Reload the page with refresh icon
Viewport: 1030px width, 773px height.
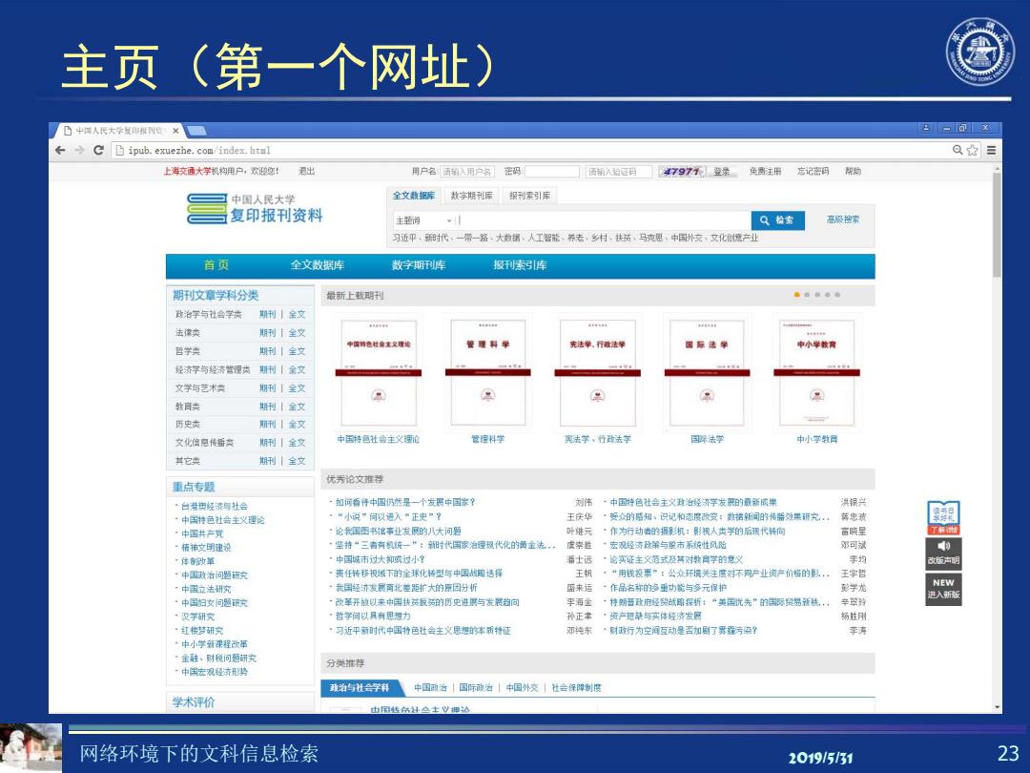coord(98,151)
